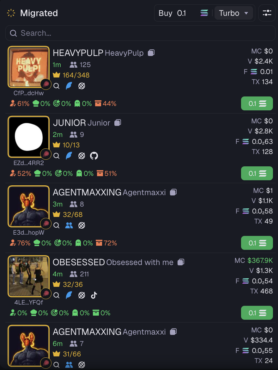
Task: Click the blue feather icon for HEAVYPULP
Action: click(69, 86)
